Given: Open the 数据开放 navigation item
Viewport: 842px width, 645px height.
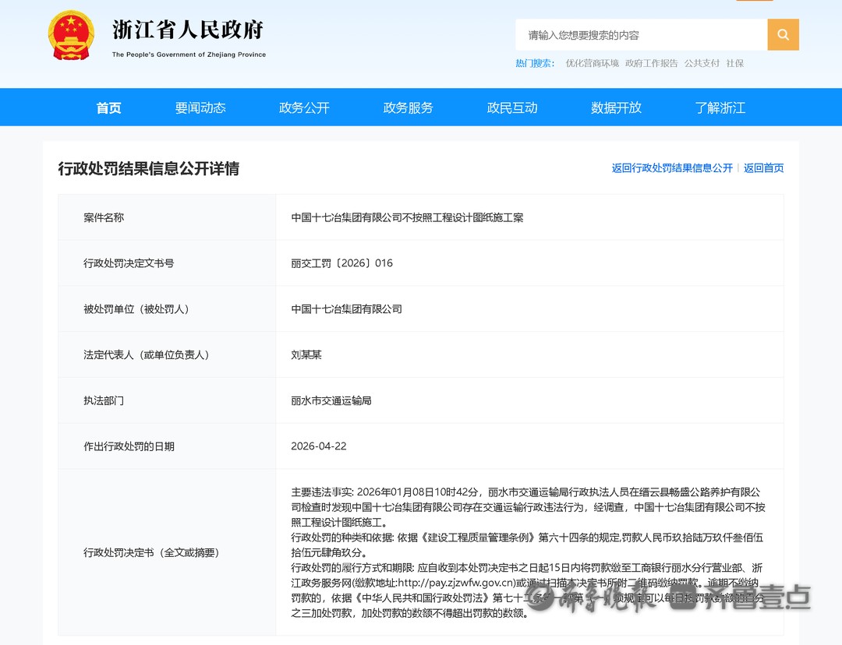Looking at the screenshot, I should click(616, 107).
